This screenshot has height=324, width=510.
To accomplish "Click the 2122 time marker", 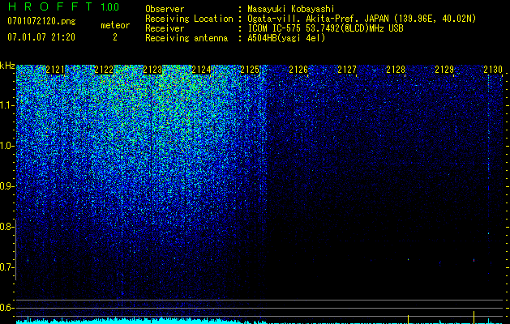I will click(x=104, y=70).
